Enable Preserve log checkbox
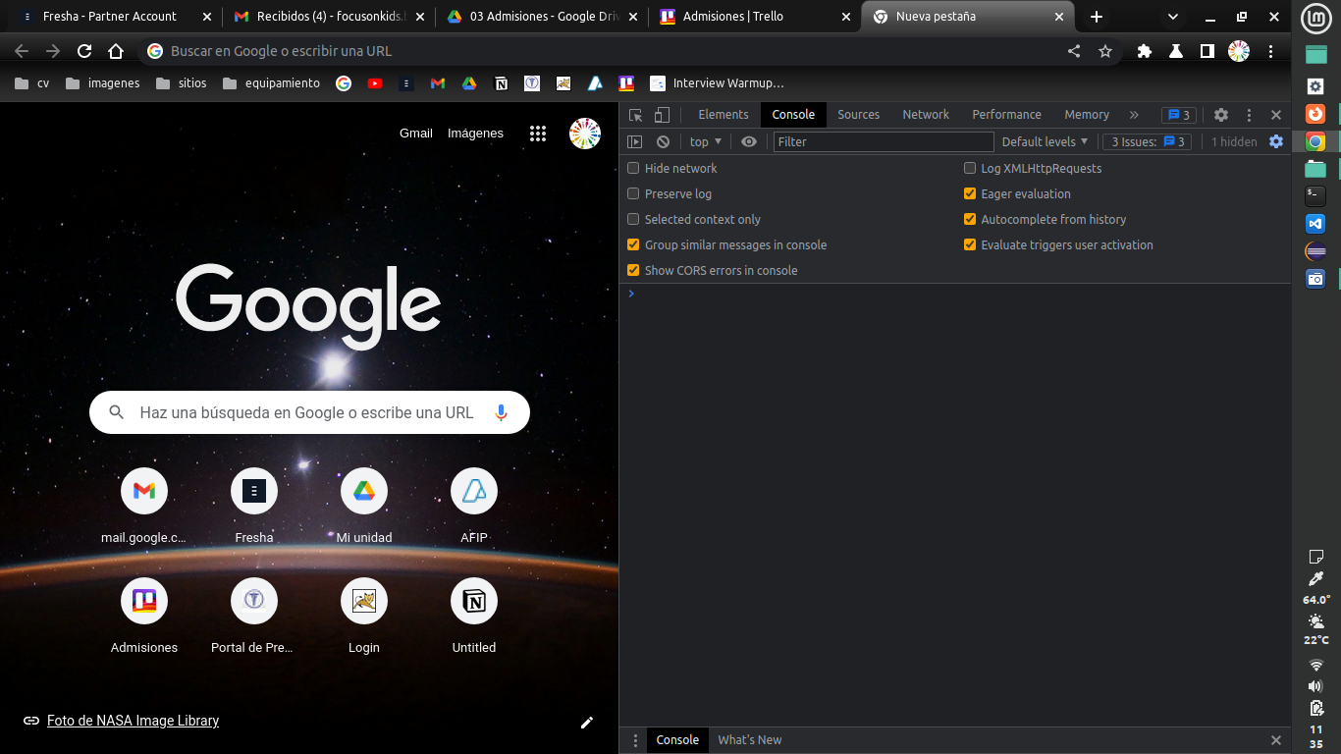This screenshot has height=754, width=1341. point(633,193)
